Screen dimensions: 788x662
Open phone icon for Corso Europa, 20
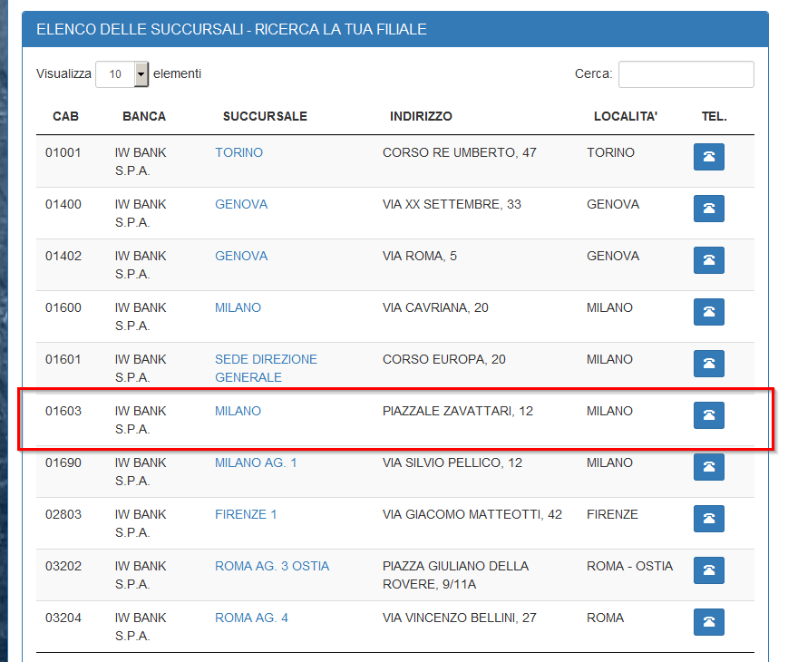click(x=708, y=364)
